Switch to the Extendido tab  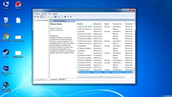pos(54,79)
